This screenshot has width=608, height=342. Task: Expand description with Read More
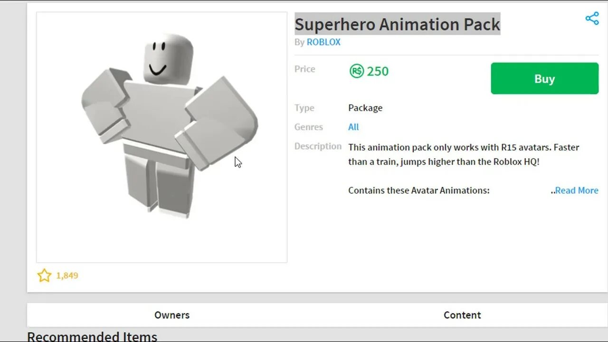tap(576, 190)
